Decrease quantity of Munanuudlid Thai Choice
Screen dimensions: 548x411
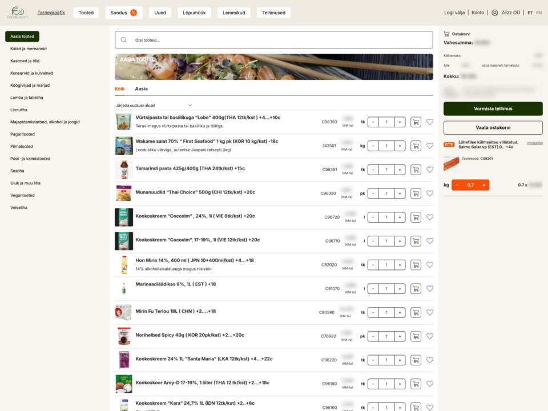[373, 194]
